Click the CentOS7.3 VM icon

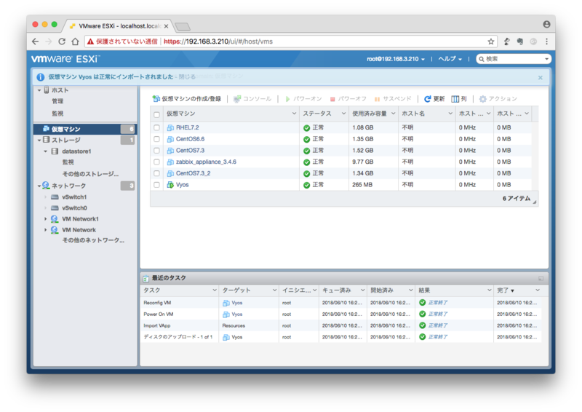pos(170,151)
